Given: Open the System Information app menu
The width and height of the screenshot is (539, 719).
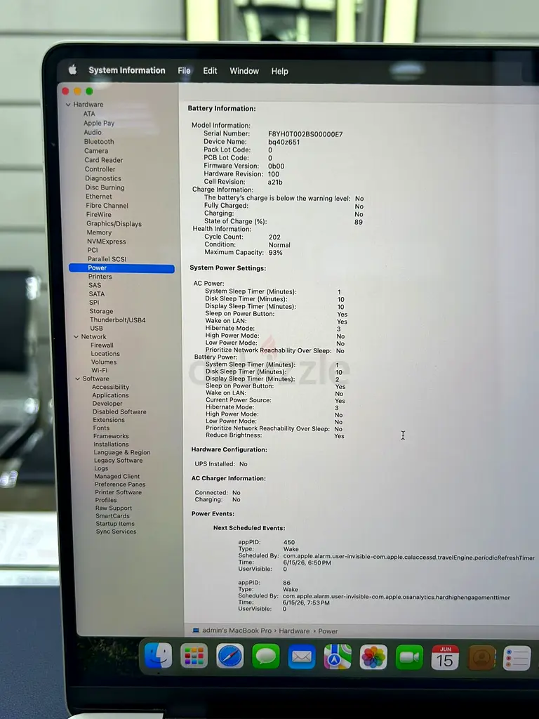Looking at the screenshot, I should pyautogui.click(x=127, y=70).
